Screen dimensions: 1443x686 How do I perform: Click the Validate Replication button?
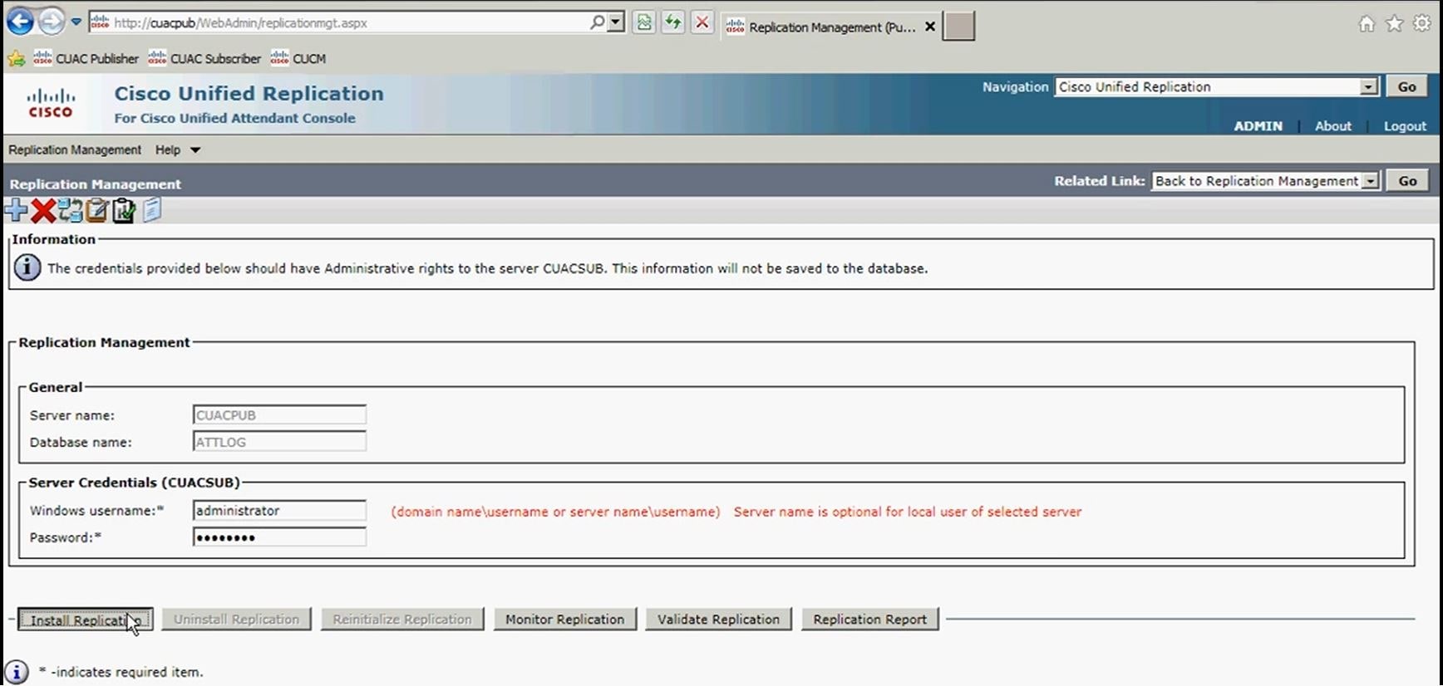719,620
